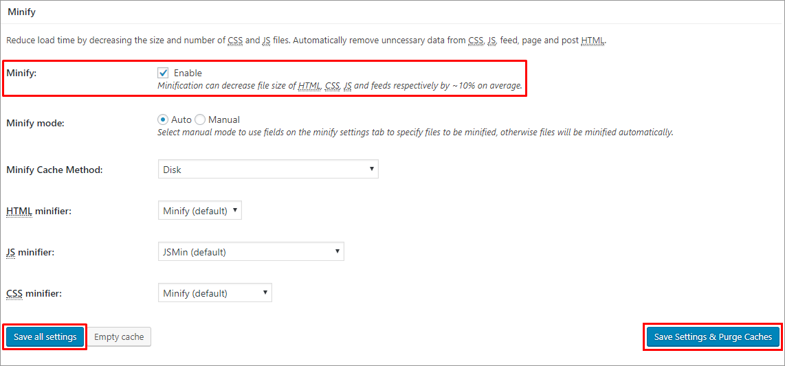Click Save Settings & Purge Caches
785x366 pixels.
pos(714,336)
